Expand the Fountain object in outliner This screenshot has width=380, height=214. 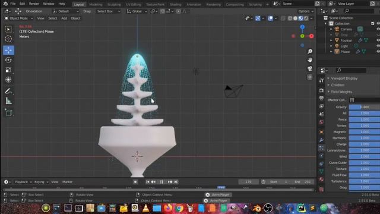pos(331,40)
